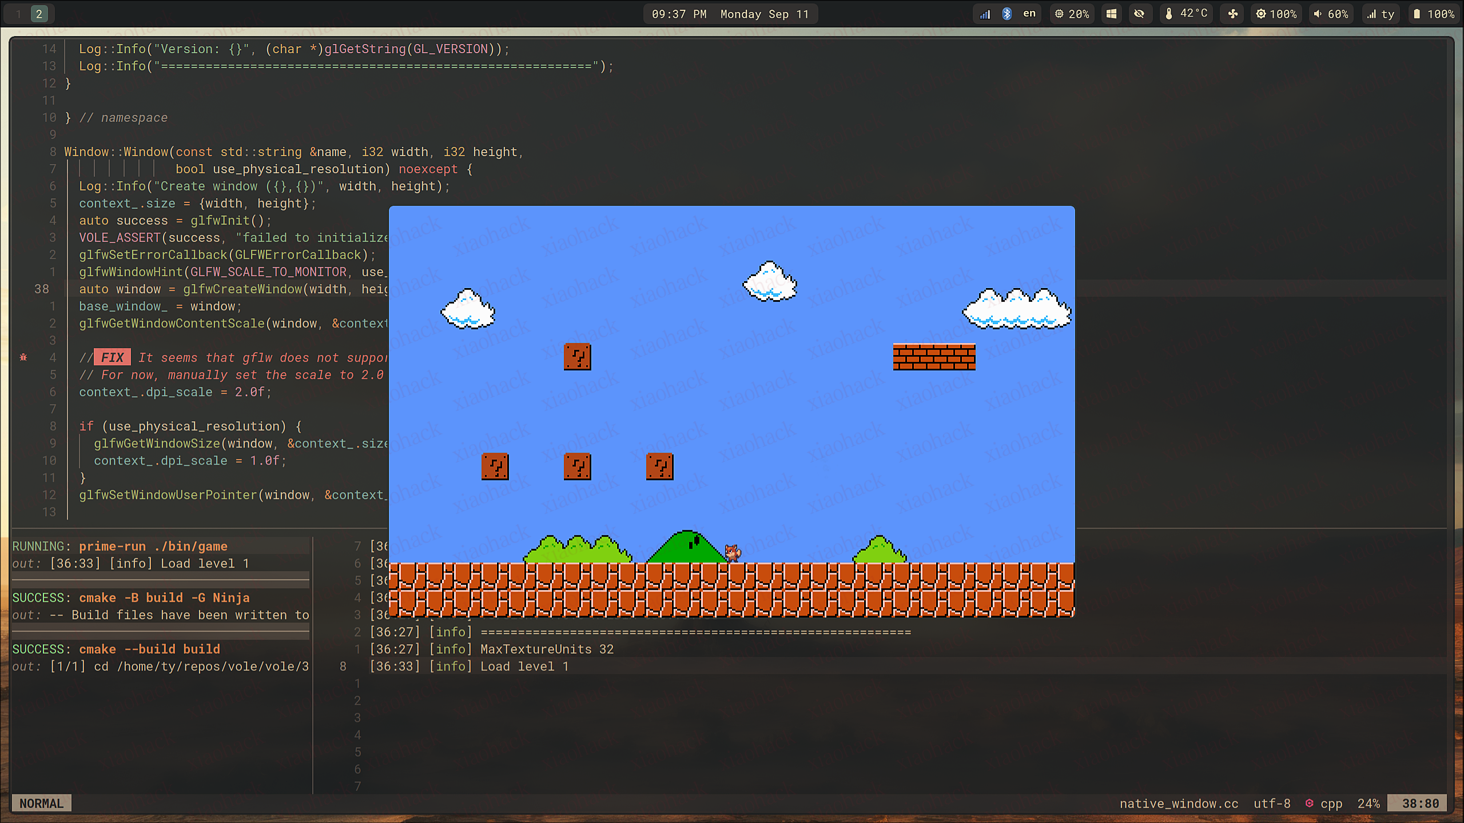Click the thermometer 42°C temperature module
This screenshot has height=823, width=1464.
coord(1187,14)
